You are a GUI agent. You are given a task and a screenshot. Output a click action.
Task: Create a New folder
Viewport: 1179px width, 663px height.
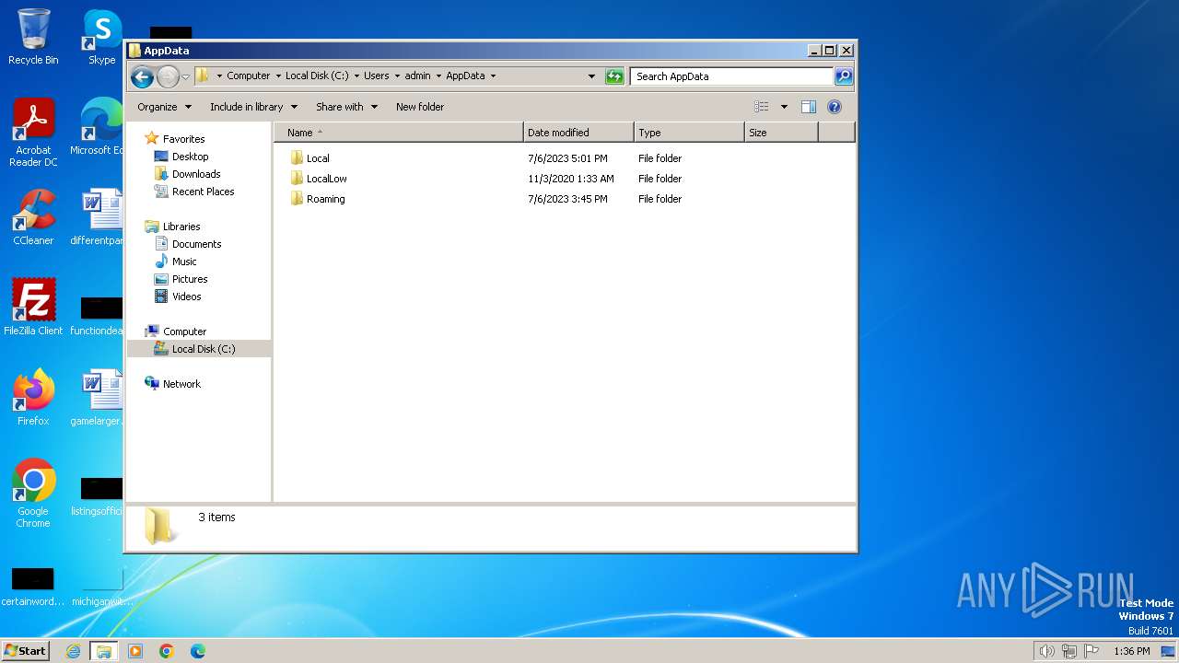pyautogui.click(x=420, y=107)
